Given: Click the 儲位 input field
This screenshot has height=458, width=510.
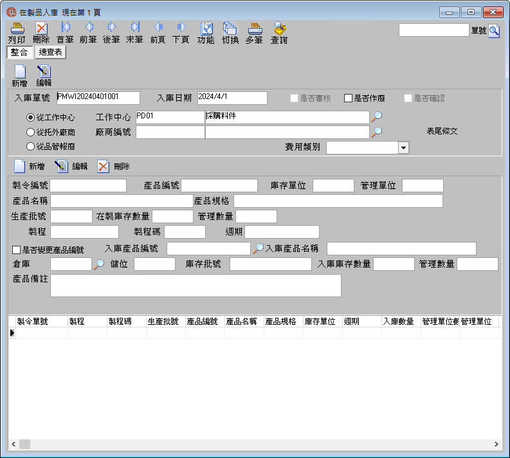Looking at the screenshot, I should (154, 264).
